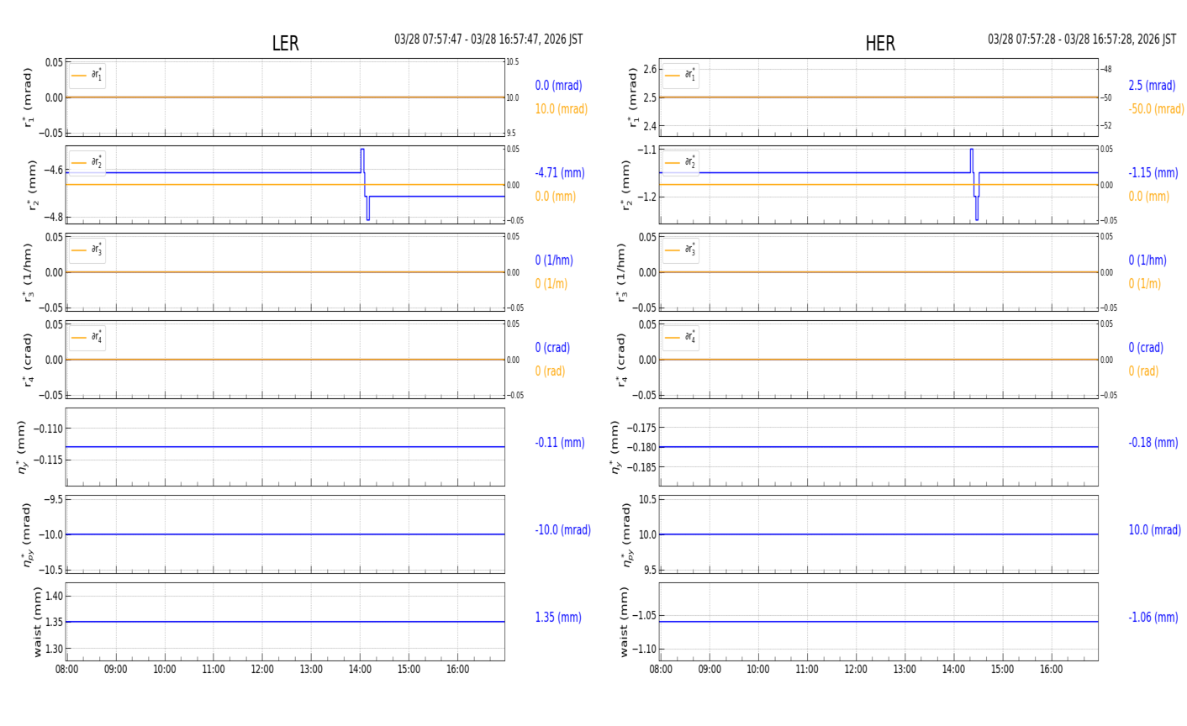Select the ∂r3* legend in LER r3 plot
The image size is (1187, 726).
[87, 250]
